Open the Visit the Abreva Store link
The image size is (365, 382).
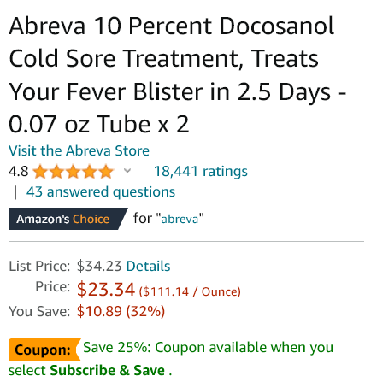coord(79,150)
